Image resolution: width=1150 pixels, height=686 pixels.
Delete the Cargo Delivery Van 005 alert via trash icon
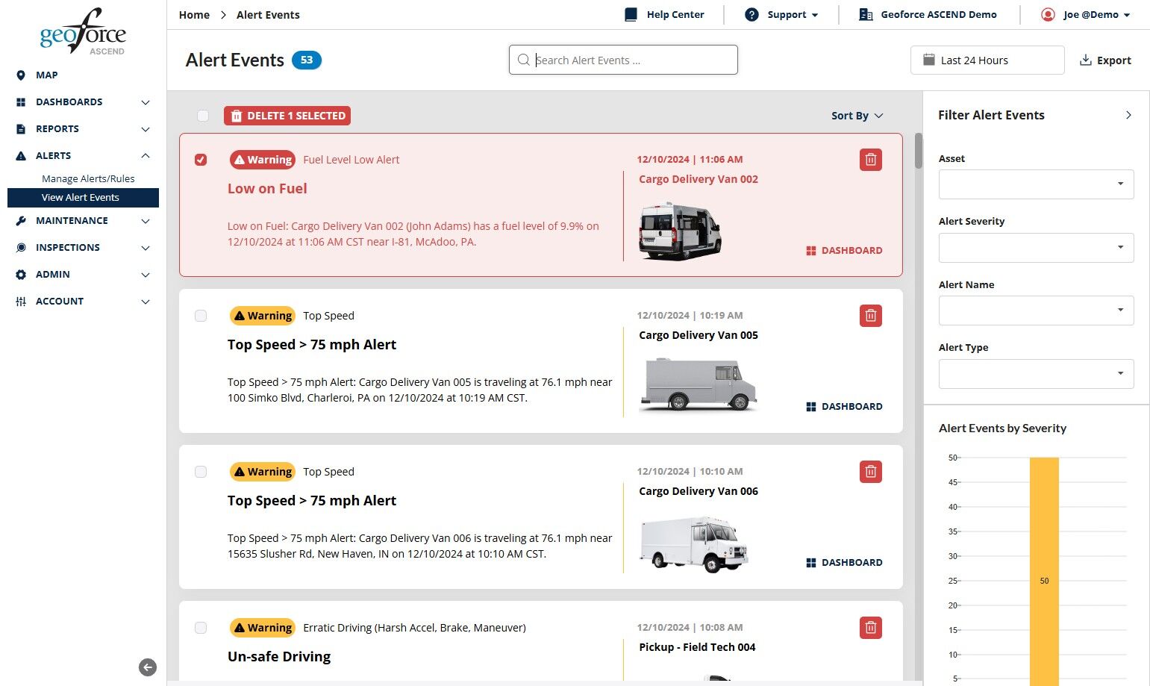(x=870, y=316)
